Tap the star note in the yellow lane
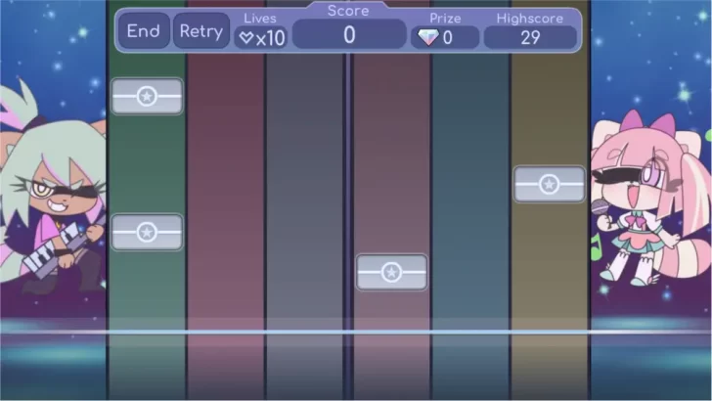712x401 pixels. coord(549,184)
